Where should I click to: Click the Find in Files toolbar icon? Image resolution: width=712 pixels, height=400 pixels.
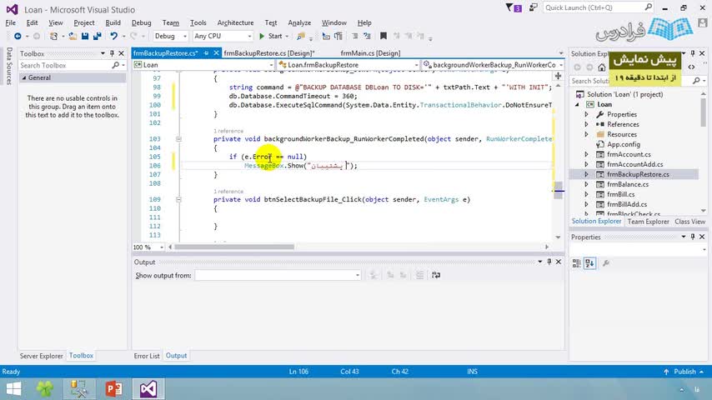(x=301, y=36)
